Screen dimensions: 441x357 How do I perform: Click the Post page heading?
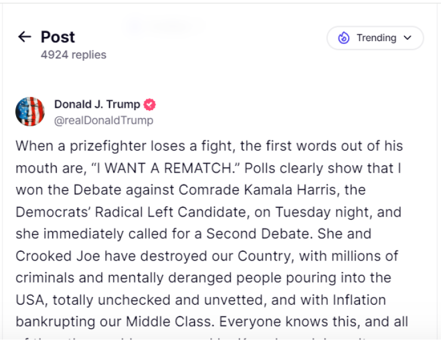[x=58, y=37]
